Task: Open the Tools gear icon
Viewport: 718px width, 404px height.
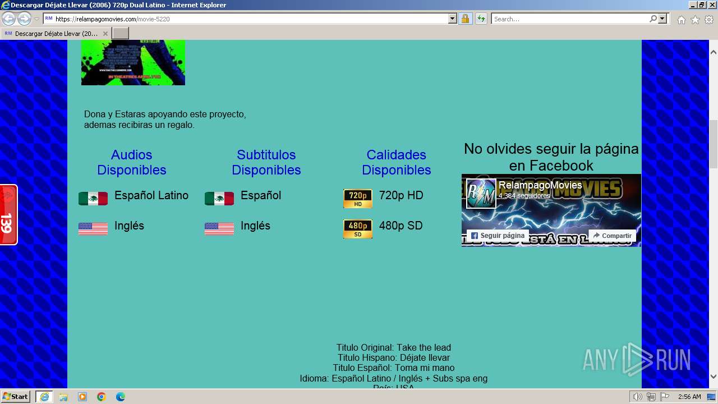Action: click(709, 20)
